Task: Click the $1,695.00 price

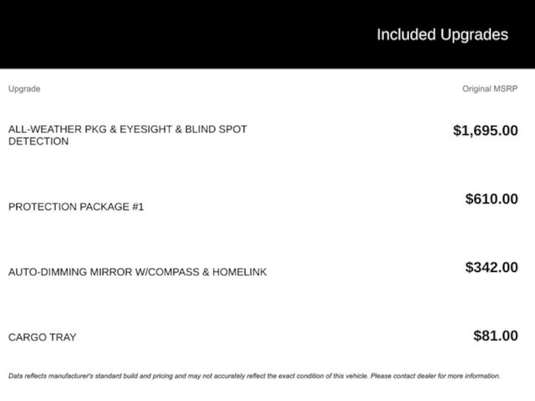Action: [485, 130]
